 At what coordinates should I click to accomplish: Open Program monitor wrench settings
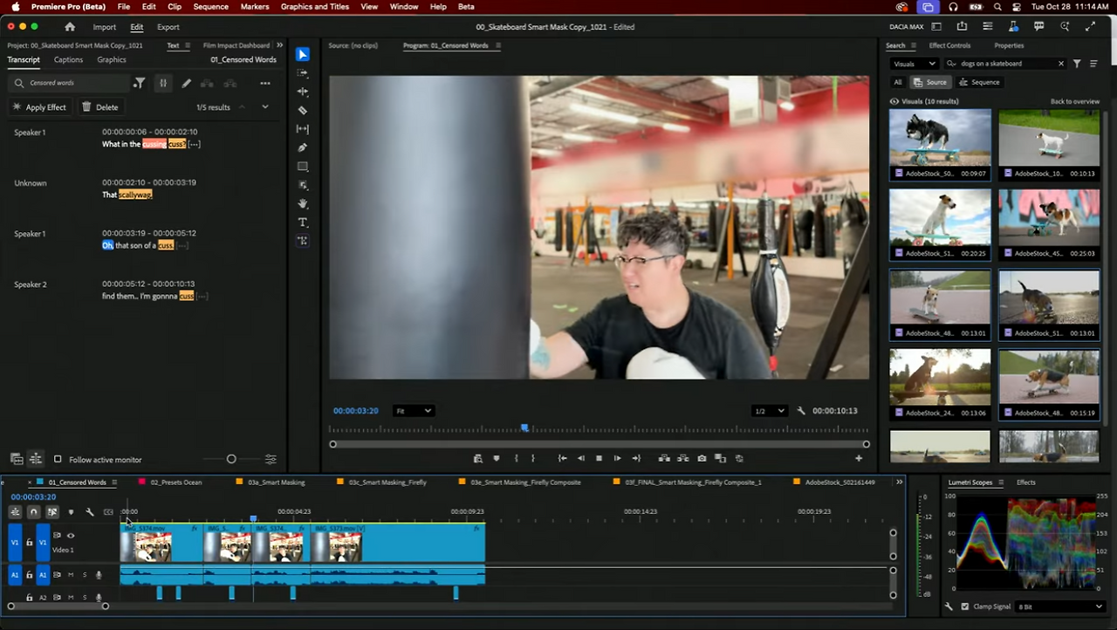tap(801, 411)
